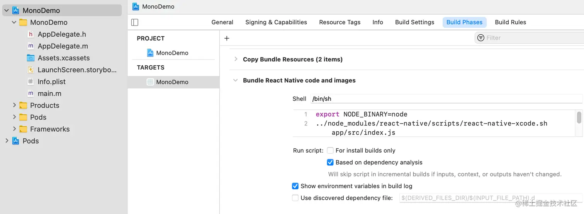Click the discovered dependency file path field

pyautogui.click(x=491, y=198)
